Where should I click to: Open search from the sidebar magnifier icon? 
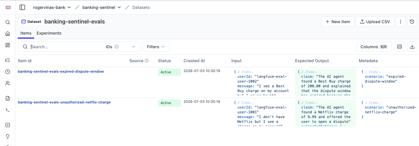click(8, 22)
